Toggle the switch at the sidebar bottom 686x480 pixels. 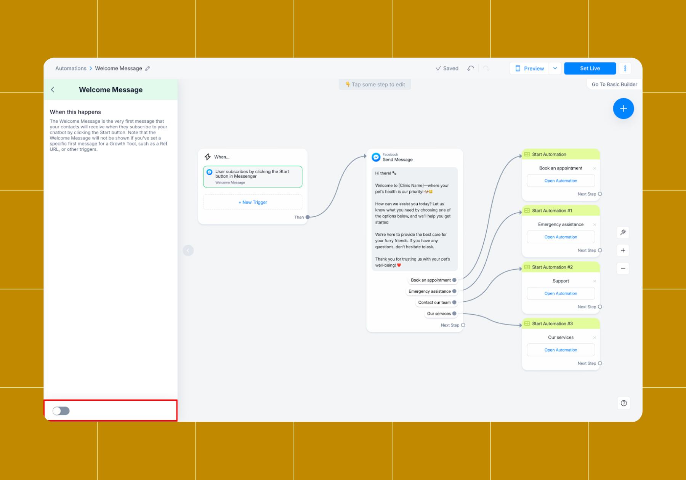[61, 411]
